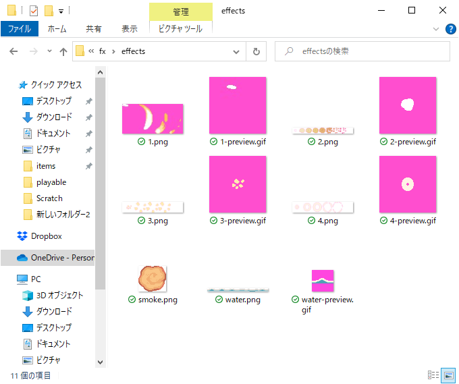Expand the fx breadcrumb arrow

coord(113,52)
